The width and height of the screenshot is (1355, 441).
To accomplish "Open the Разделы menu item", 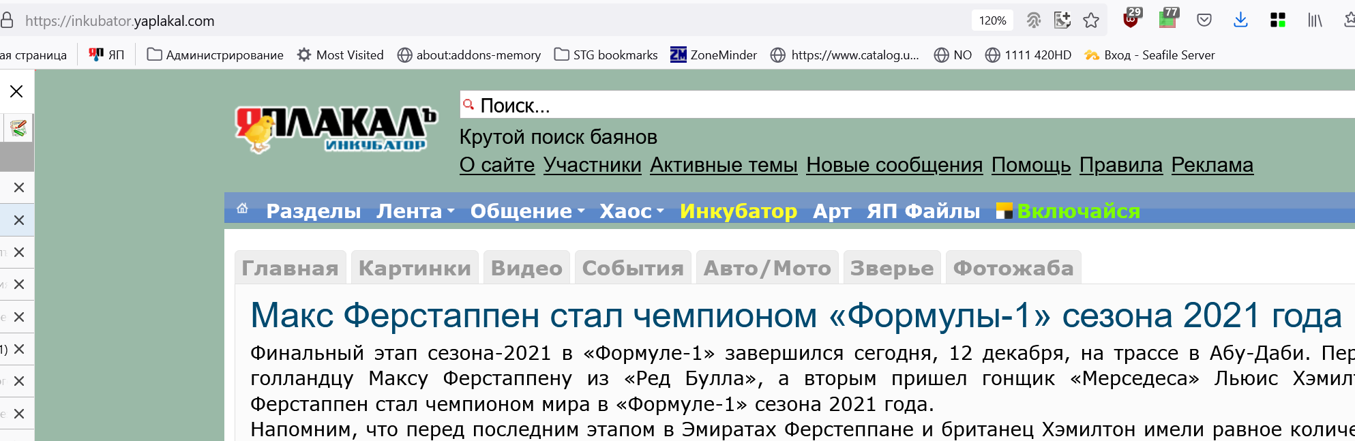I will coord(314,211).
